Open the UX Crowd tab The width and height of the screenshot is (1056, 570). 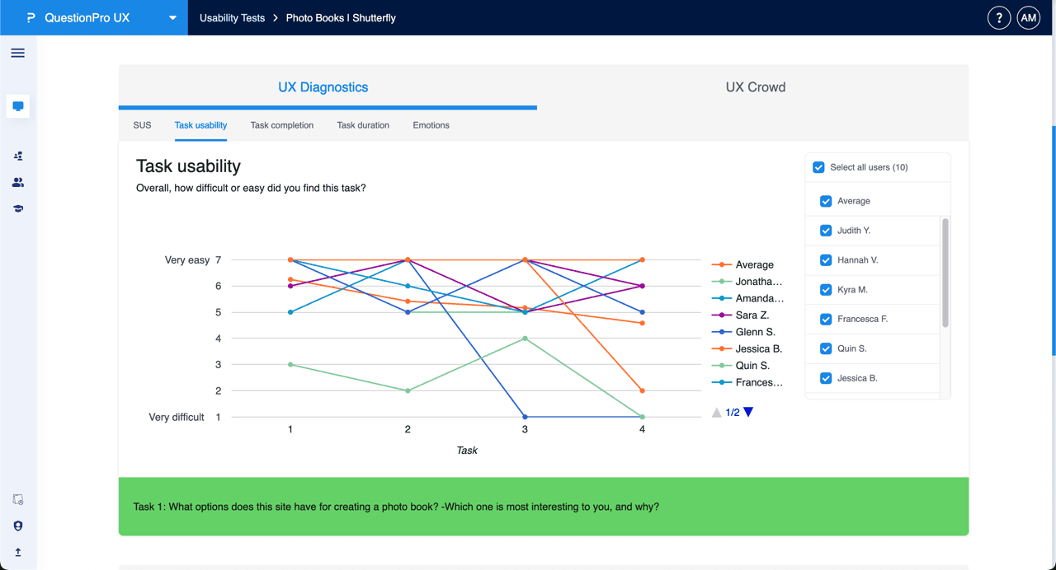click(755, 86)
